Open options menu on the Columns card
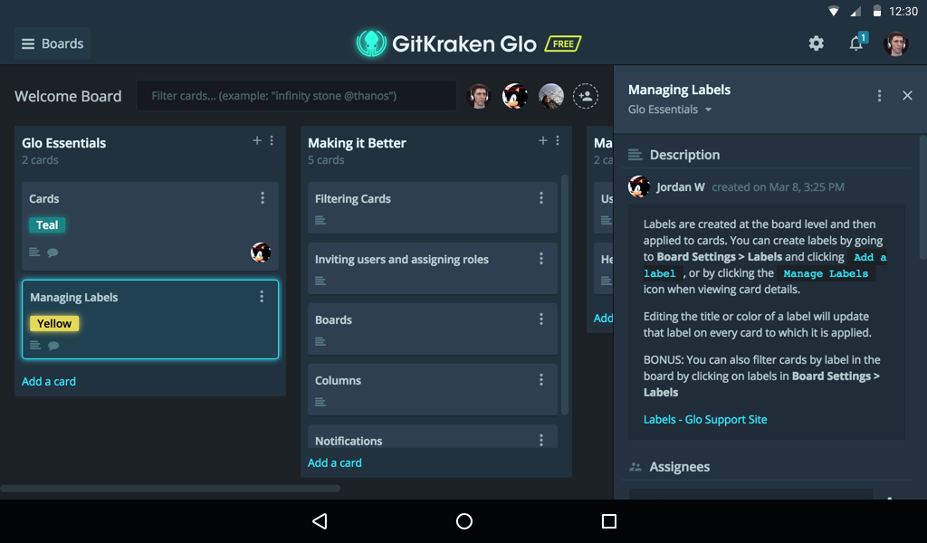Viewport: 927px width, 543px height. pyautogui.click(x=541, y=380)
